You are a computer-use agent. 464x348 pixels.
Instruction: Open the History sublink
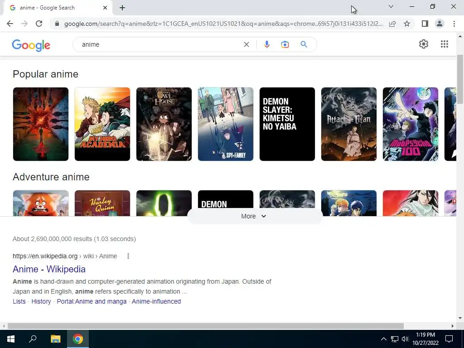pos(41,301)
